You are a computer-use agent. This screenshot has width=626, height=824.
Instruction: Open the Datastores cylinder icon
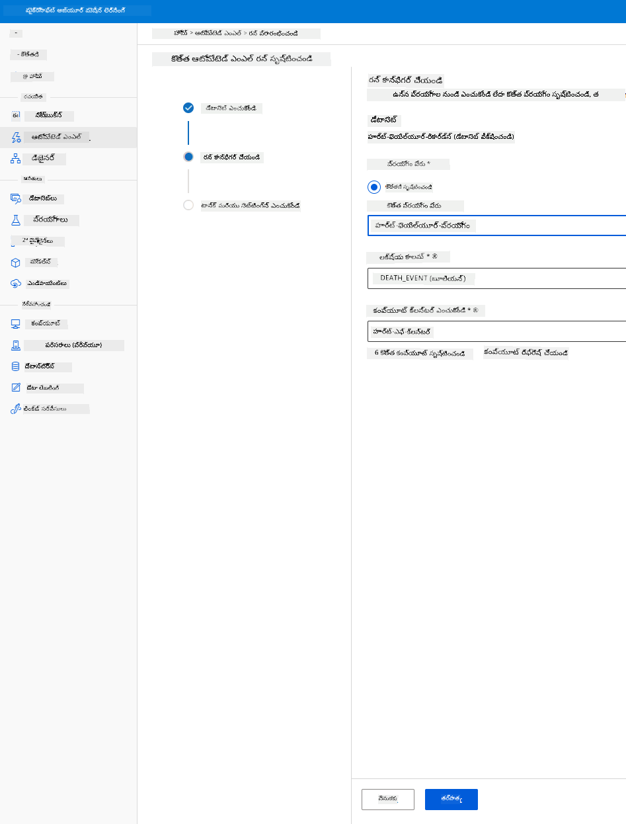[x=16, y=366]
